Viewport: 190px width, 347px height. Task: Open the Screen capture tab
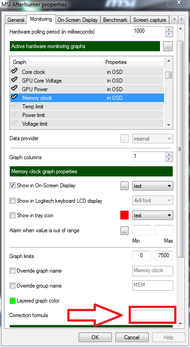pyautogui.click(x=150, y=20)
